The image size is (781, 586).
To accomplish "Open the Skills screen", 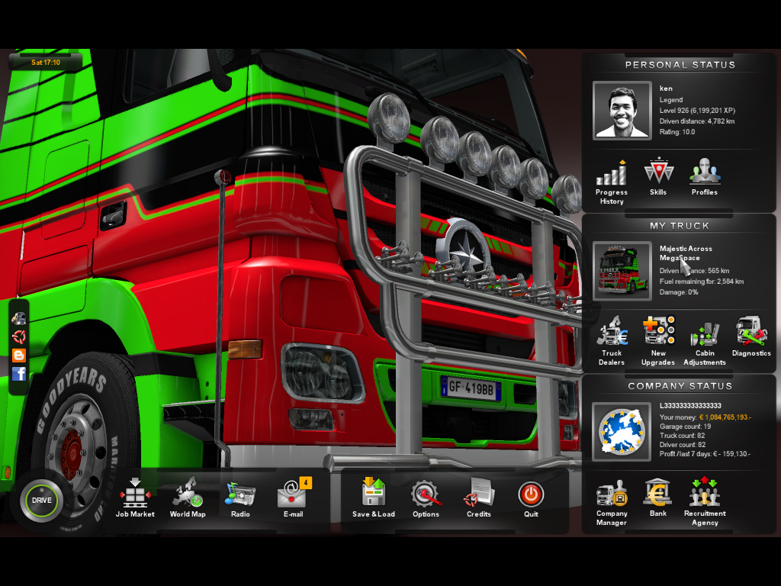I will tap(658, 177).
